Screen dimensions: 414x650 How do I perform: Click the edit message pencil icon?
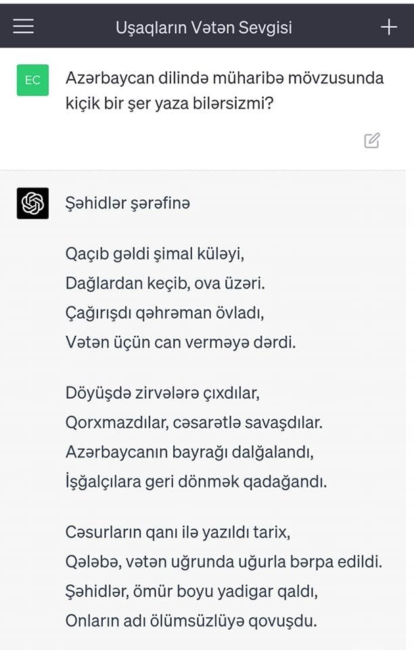pos(371,141)
